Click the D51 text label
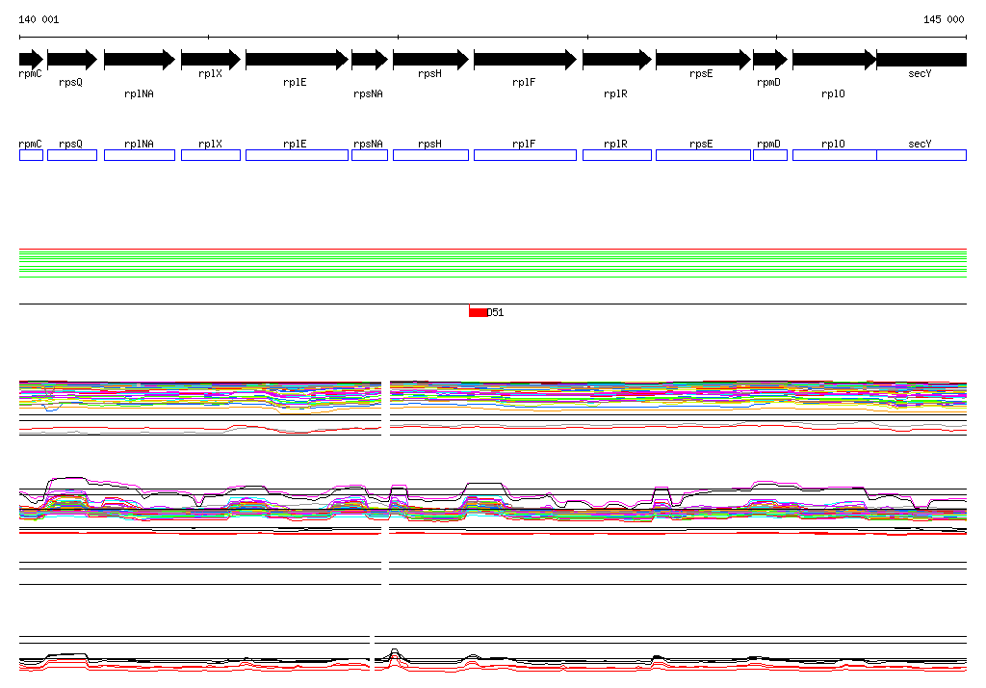986x688 pixels. click(496, 312)
